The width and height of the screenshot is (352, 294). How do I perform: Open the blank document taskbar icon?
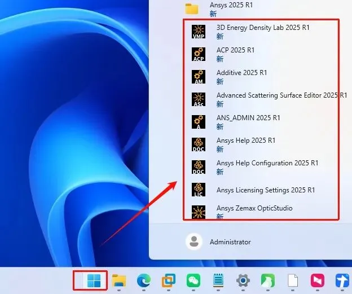click(x=293, y=281)
